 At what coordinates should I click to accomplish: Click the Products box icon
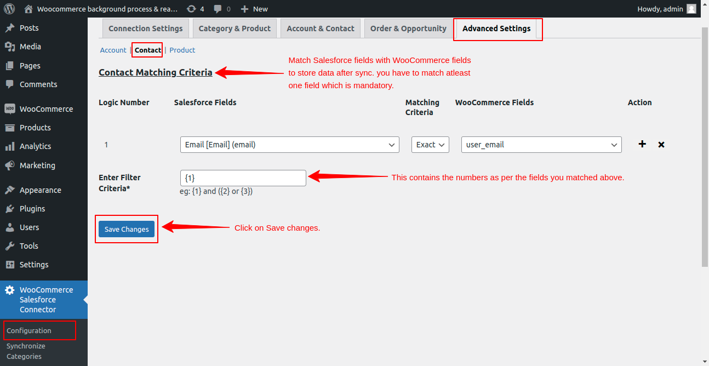9,128
